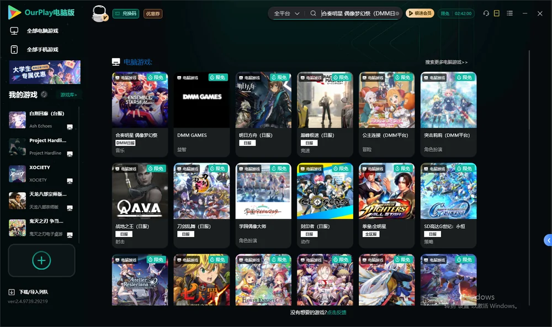Open 天龙八部宗师版 in my games
Image resolution: width=552 pixels, height=327 pixels.
(x=40, y=201)
